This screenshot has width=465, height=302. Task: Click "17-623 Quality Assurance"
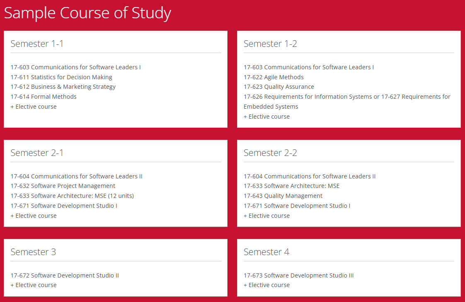click(279, 87)
